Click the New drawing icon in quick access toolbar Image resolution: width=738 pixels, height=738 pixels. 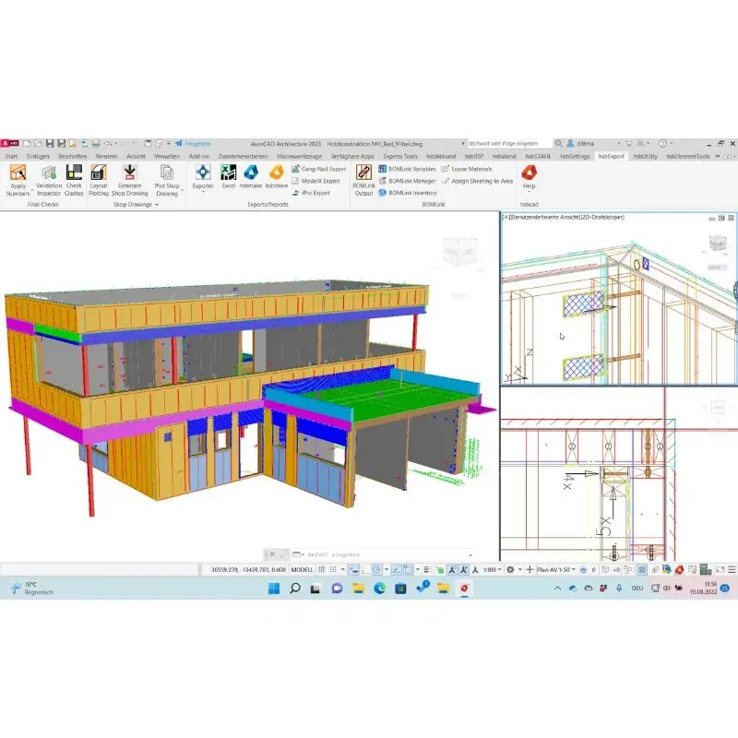point(27,144)
